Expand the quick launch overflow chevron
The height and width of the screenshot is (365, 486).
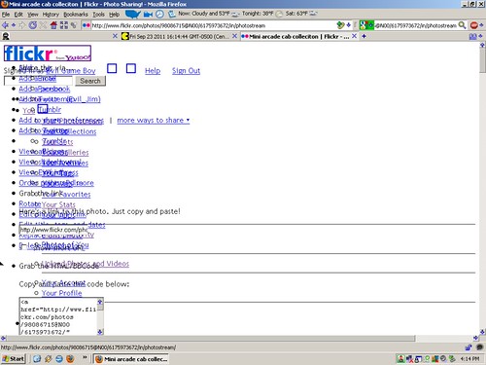click(85, 357)
